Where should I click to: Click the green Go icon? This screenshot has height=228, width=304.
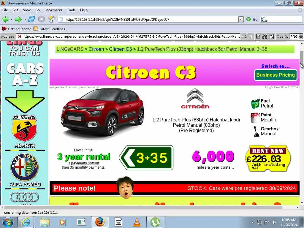pyautogui.click(x=248, y=19)
